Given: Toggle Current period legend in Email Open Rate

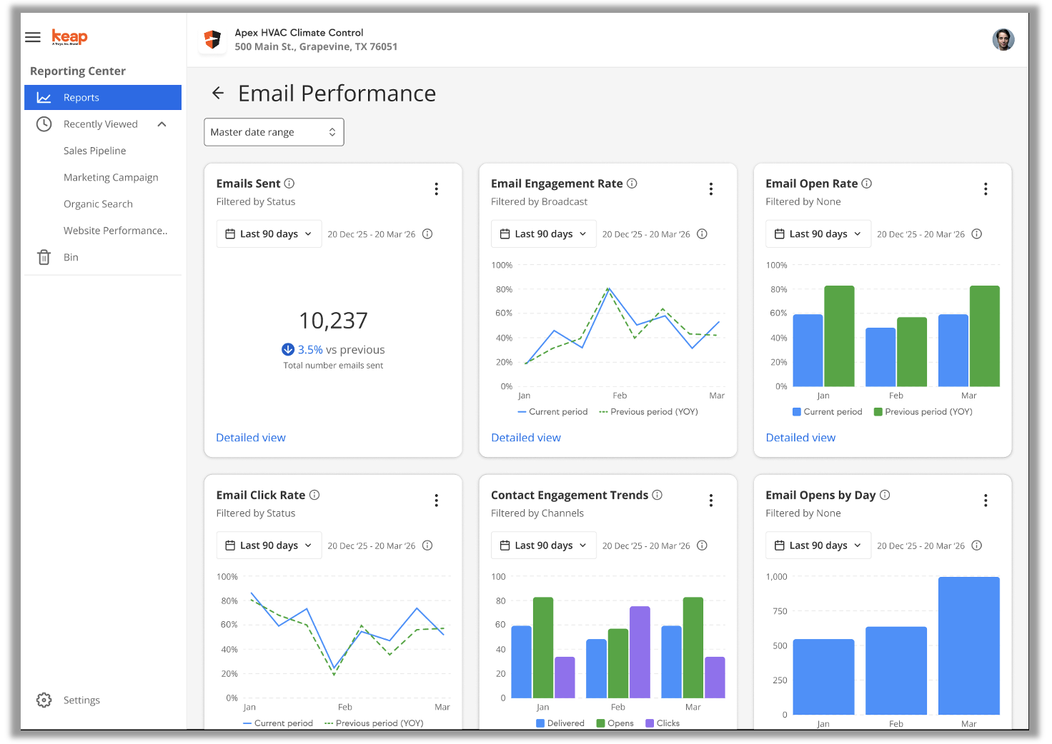Looking at the screenshot, I should [x=827, y=412].
